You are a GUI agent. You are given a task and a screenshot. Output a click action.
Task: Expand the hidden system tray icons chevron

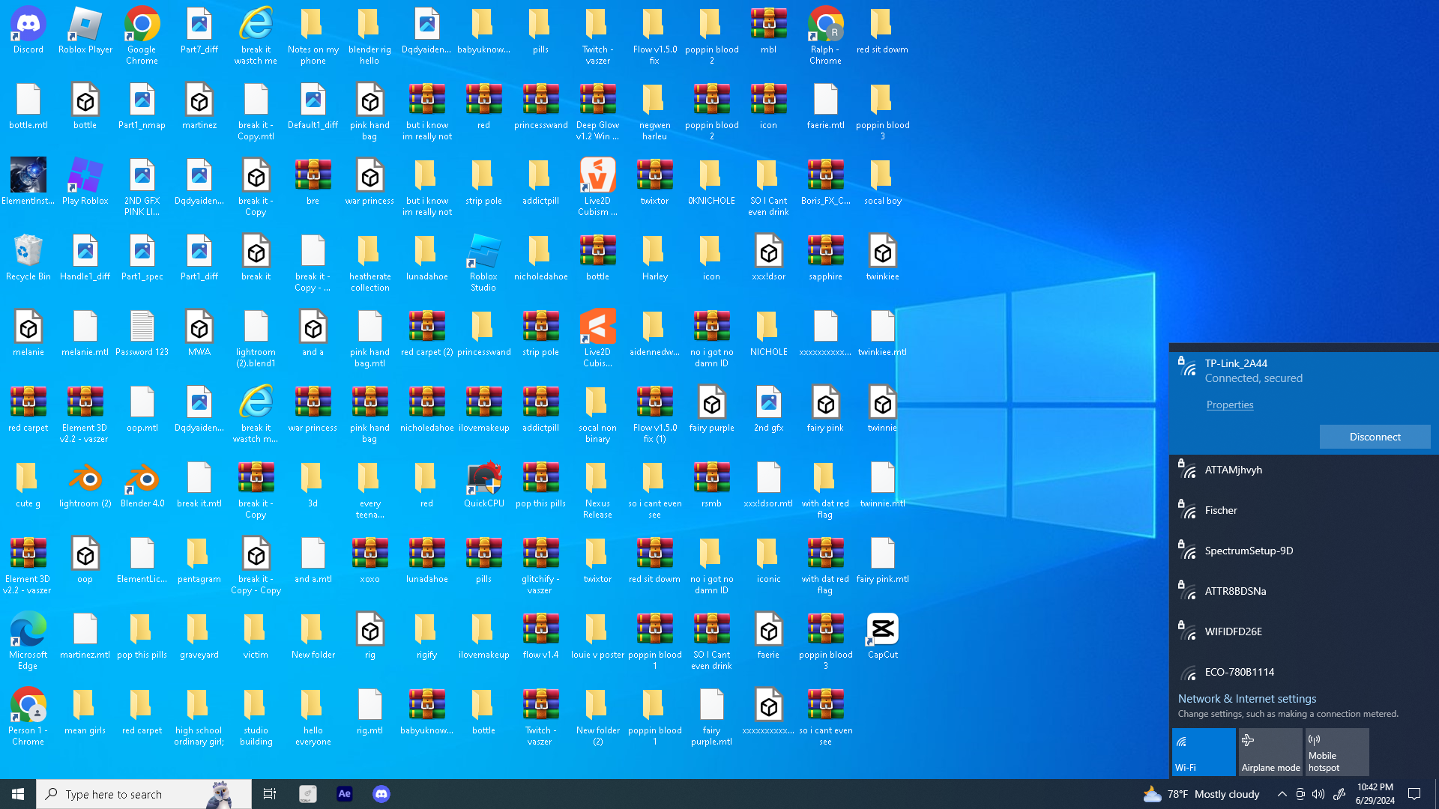coord(1282,794)
